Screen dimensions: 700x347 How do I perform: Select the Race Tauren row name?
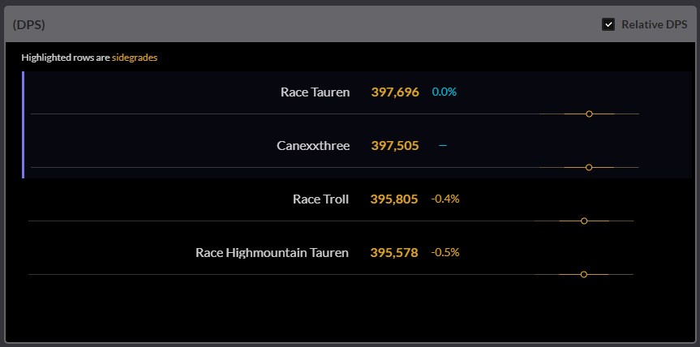pos(316,92)
